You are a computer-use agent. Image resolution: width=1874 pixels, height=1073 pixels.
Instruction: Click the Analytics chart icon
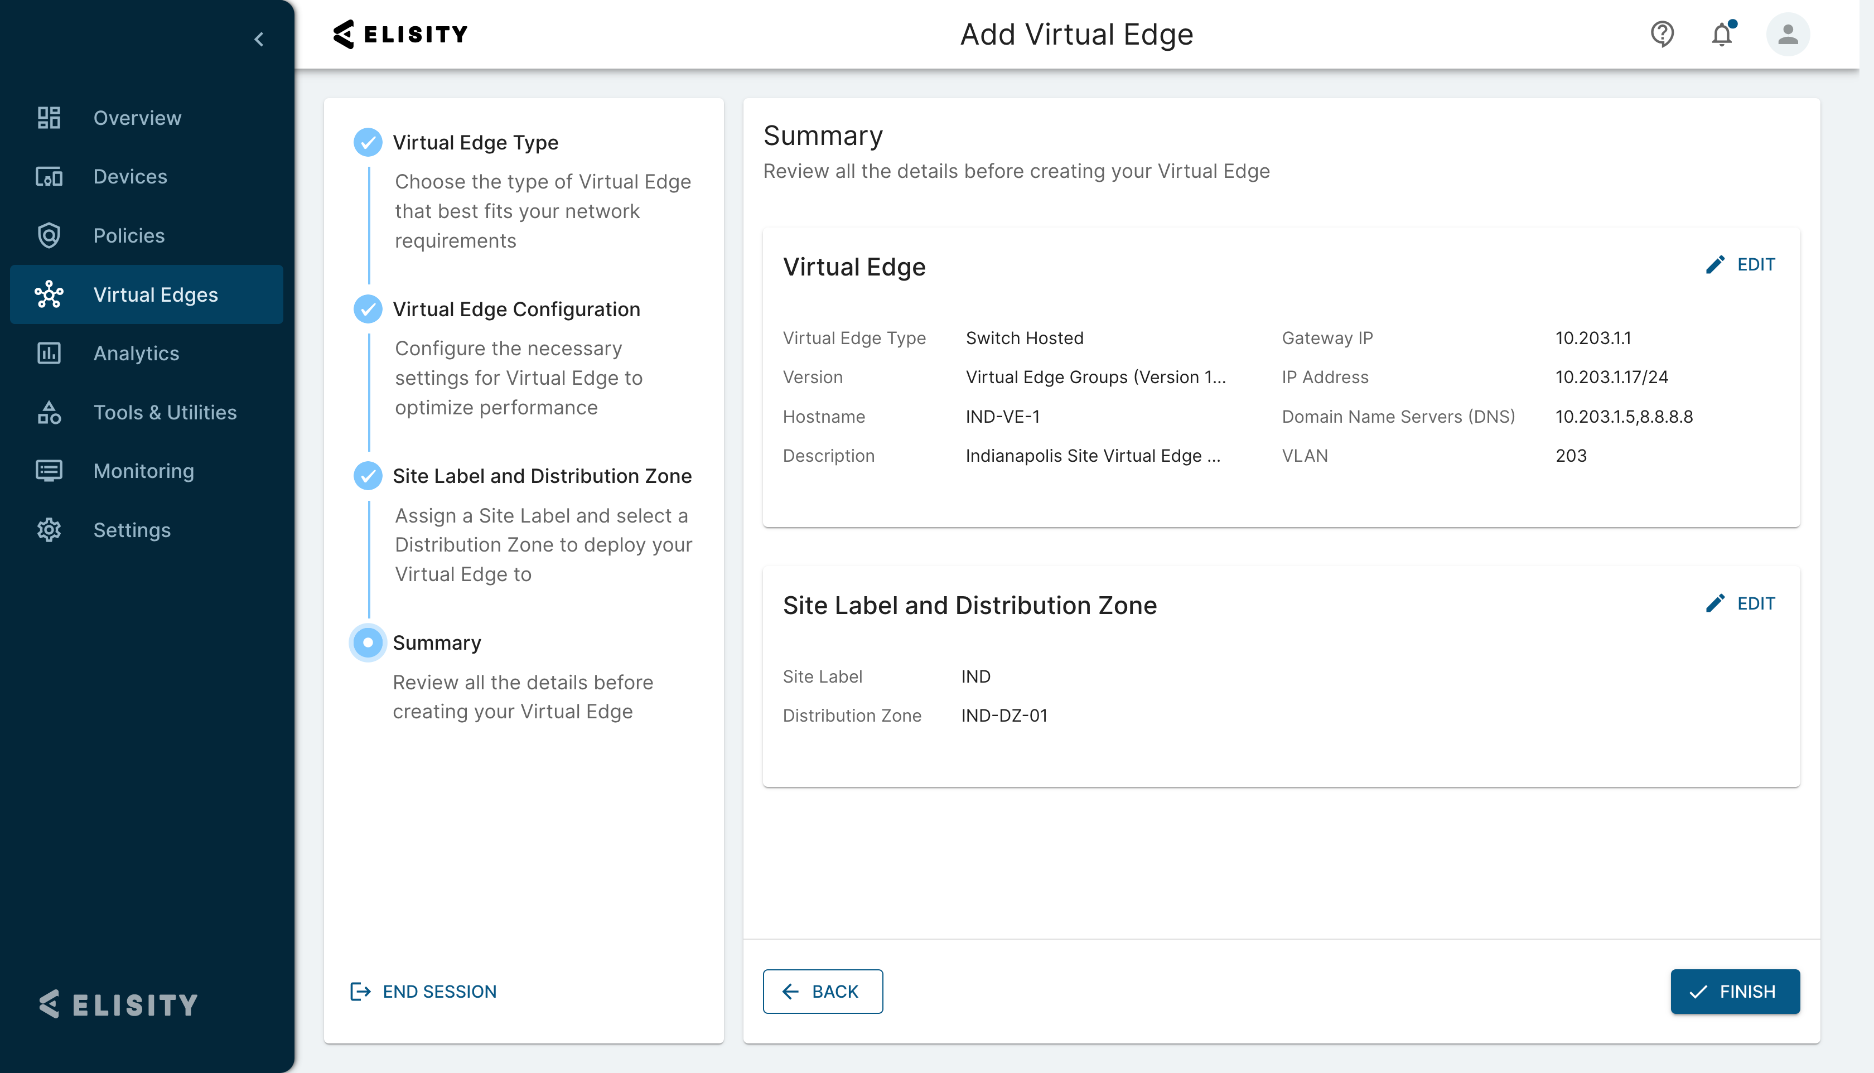[49, 354]
